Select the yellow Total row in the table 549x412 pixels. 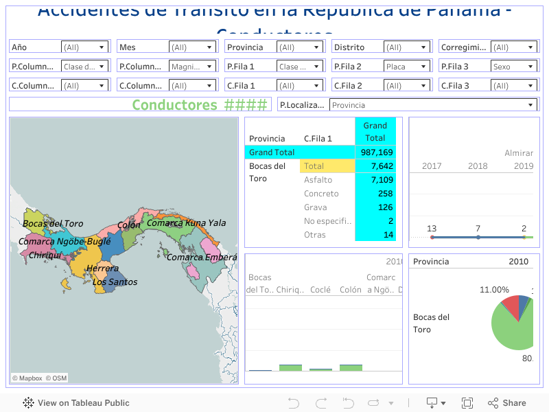[x=327, y=166]
